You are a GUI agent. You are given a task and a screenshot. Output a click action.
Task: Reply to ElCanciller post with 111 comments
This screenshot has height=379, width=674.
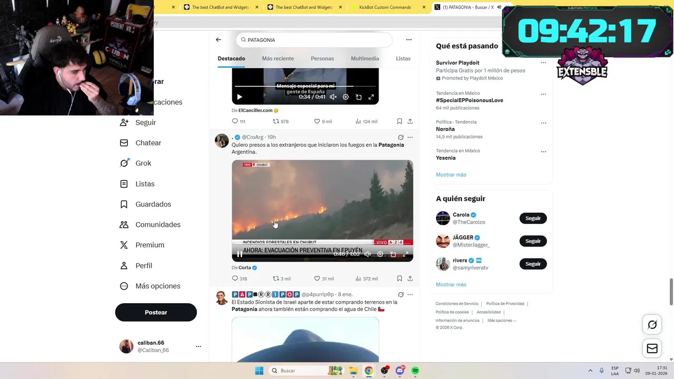[239, 122]
